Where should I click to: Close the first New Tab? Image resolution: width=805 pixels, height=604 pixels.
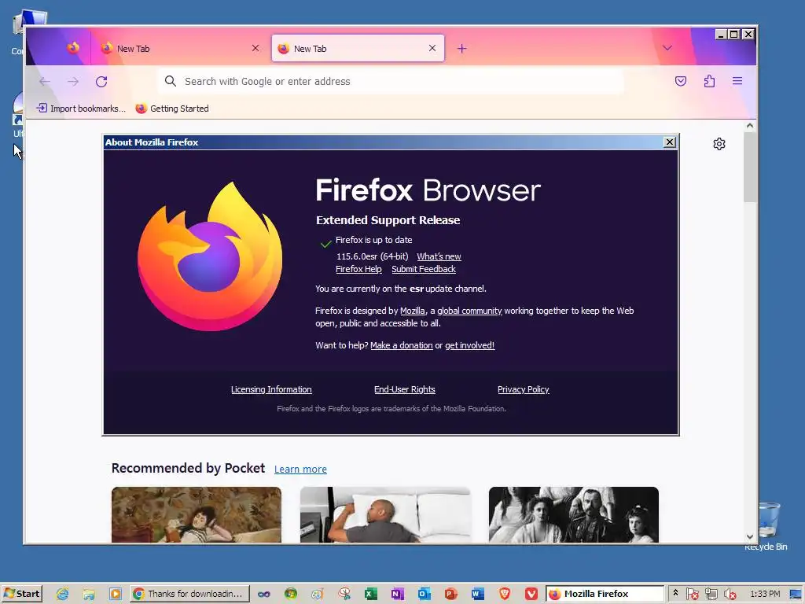tap(255, 48)
